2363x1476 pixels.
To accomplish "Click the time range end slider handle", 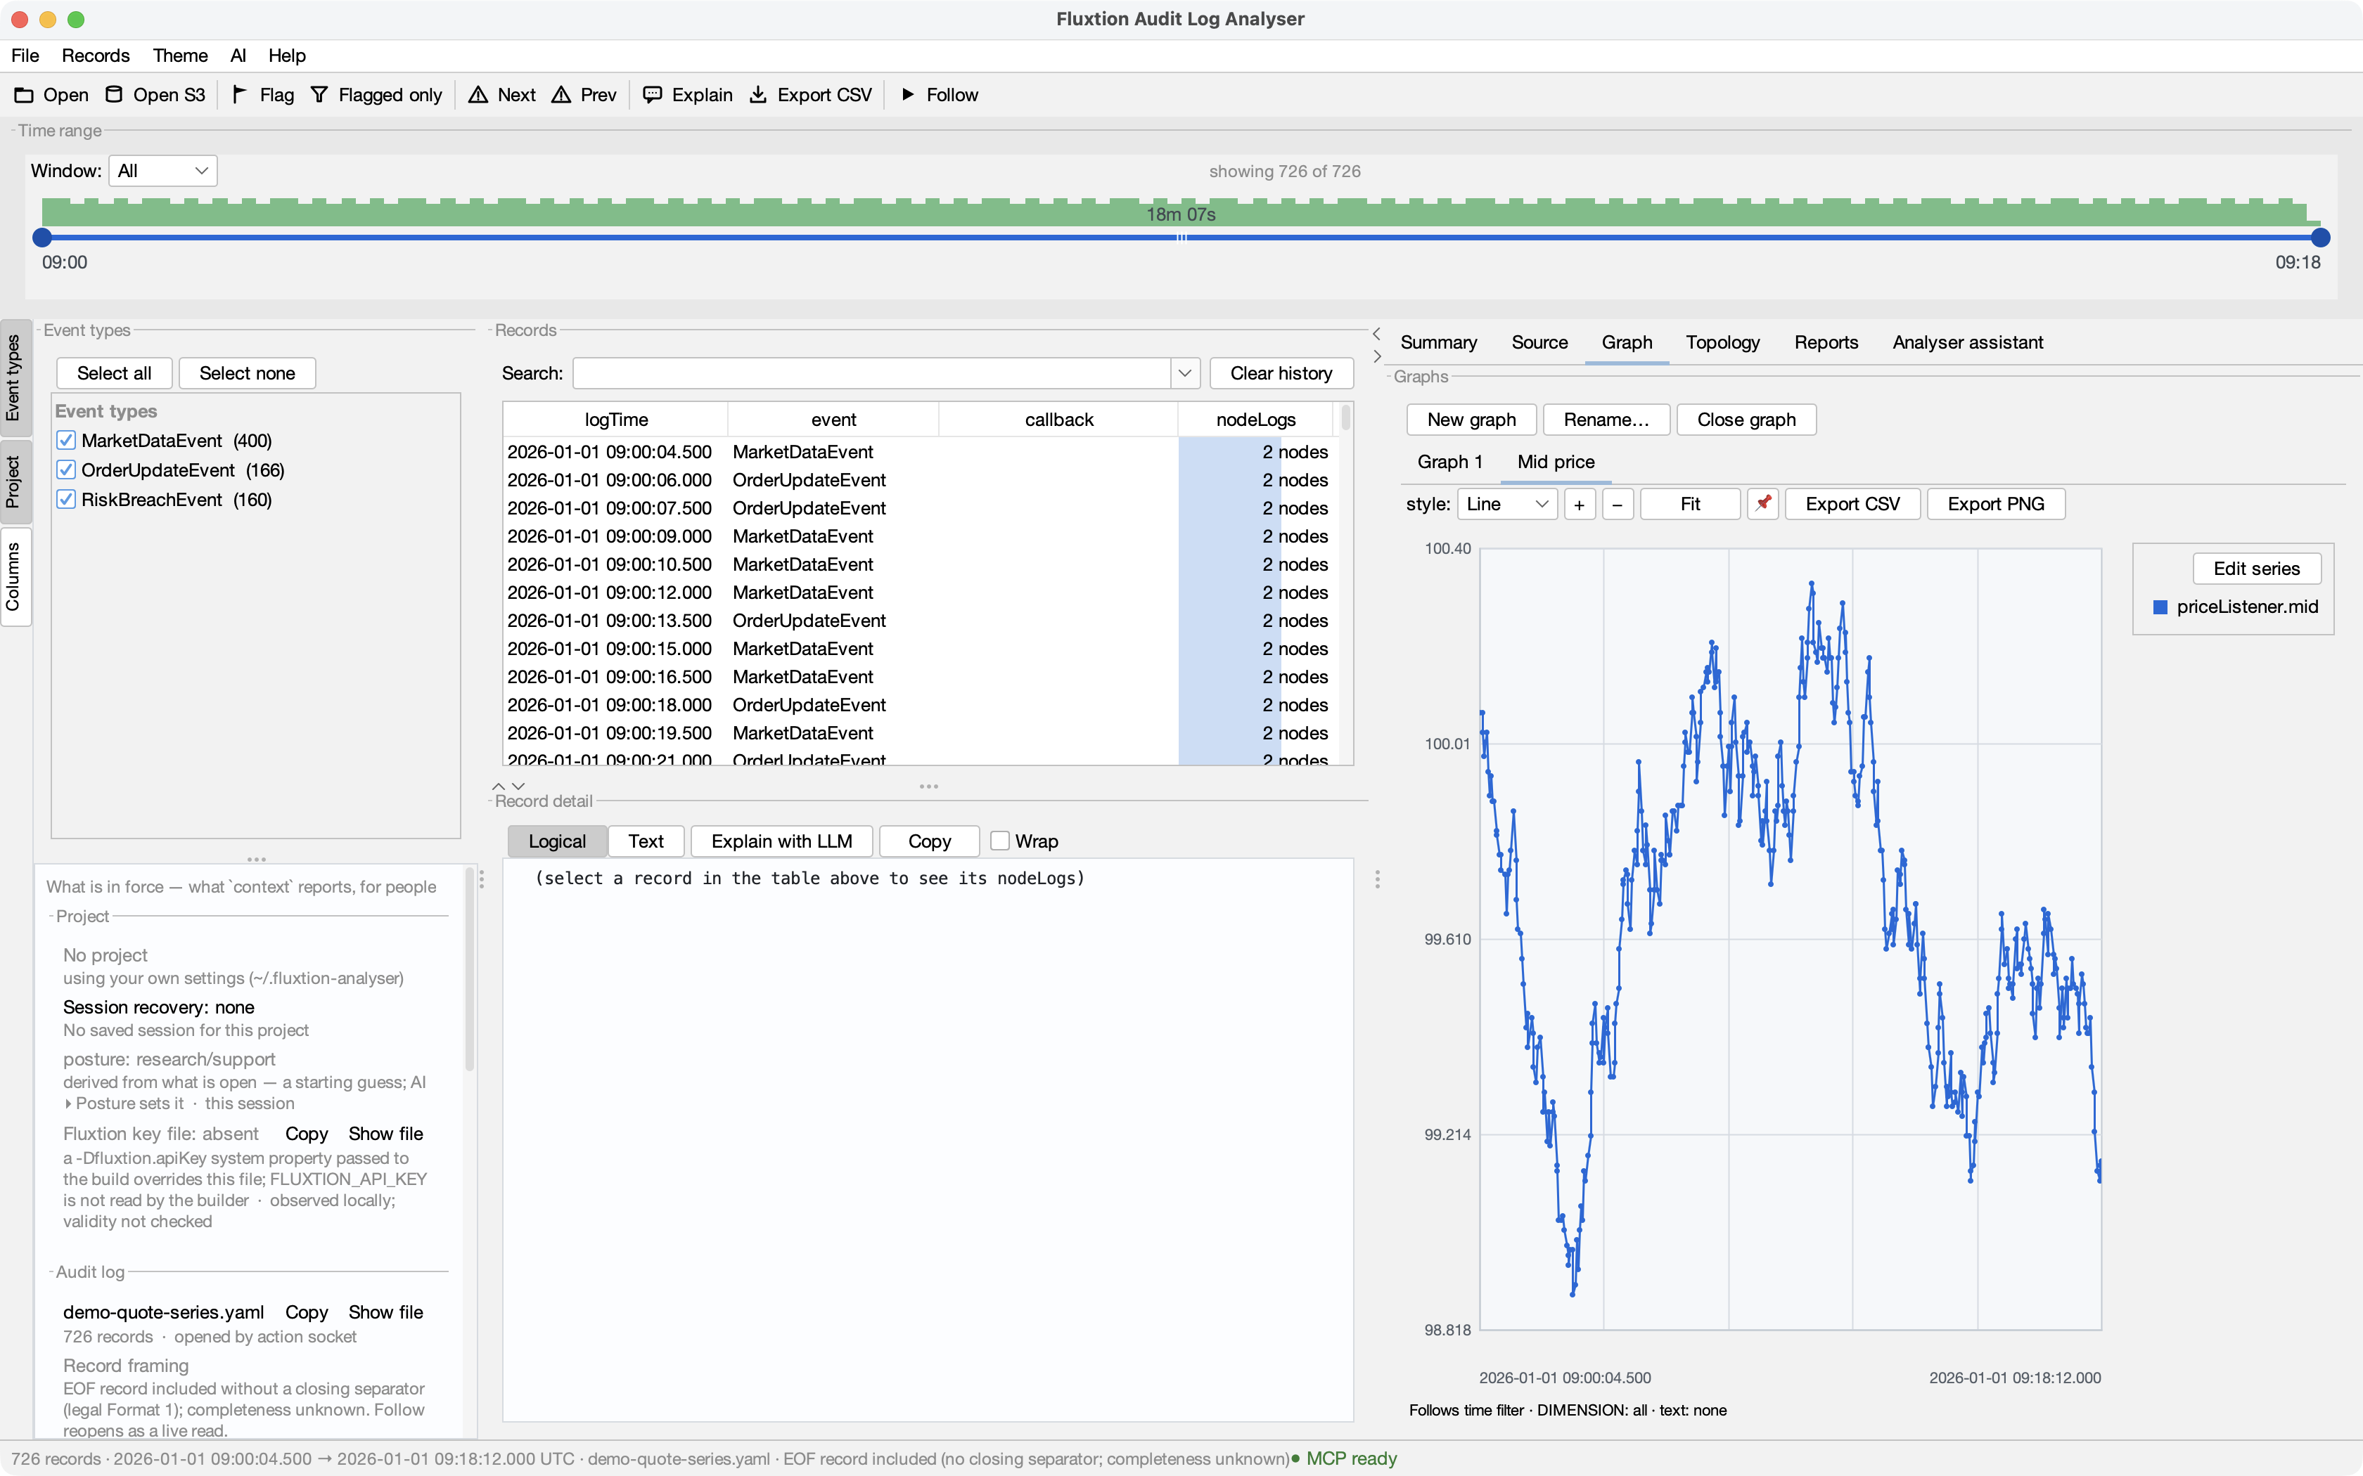I will point(2321,238).
